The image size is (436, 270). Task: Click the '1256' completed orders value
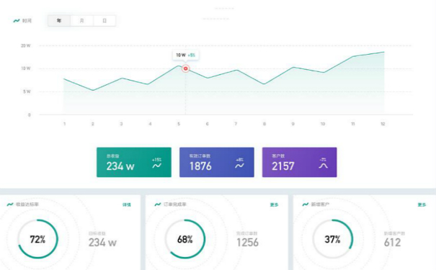[x=247, y=243]
